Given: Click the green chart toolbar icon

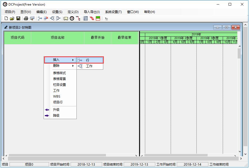Looking at the screenshot, I should pyautogui.click(x=98, y=18).
